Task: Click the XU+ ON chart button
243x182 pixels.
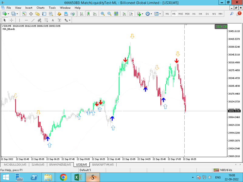Action: pyautogui.click(x=221, y=26)
